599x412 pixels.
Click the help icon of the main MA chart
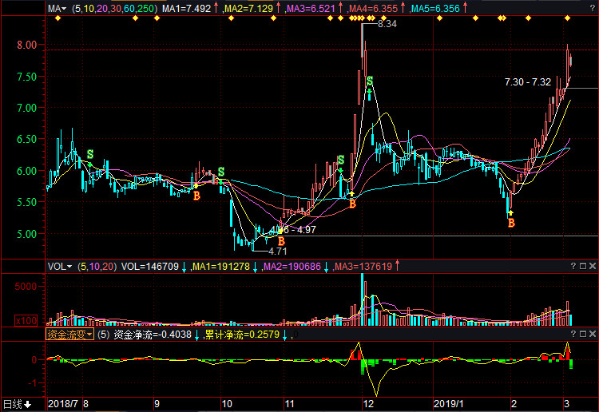tap(592, 8)
